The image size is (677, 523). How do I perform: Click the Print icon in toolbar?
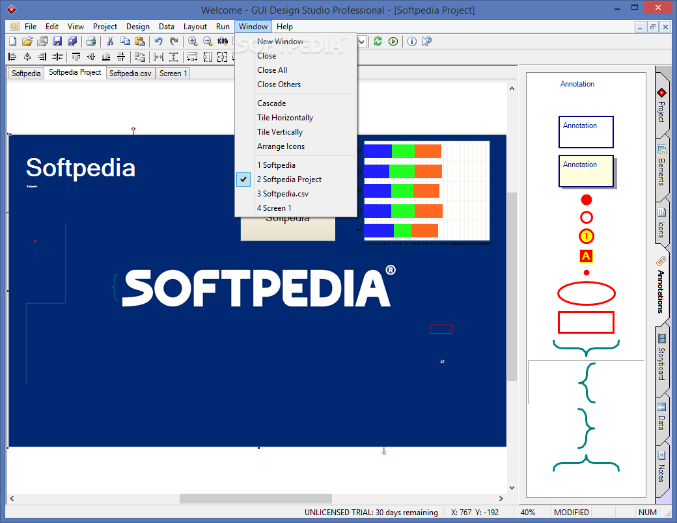click(90, 42)
